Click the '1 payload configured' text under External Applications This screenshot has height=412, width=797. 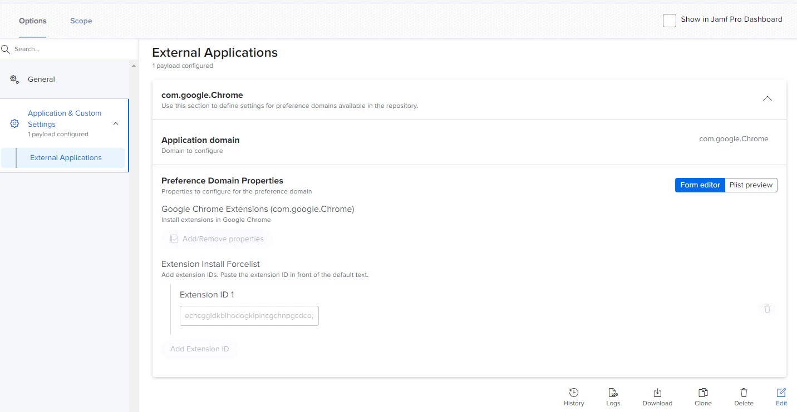tap(183, 66)
